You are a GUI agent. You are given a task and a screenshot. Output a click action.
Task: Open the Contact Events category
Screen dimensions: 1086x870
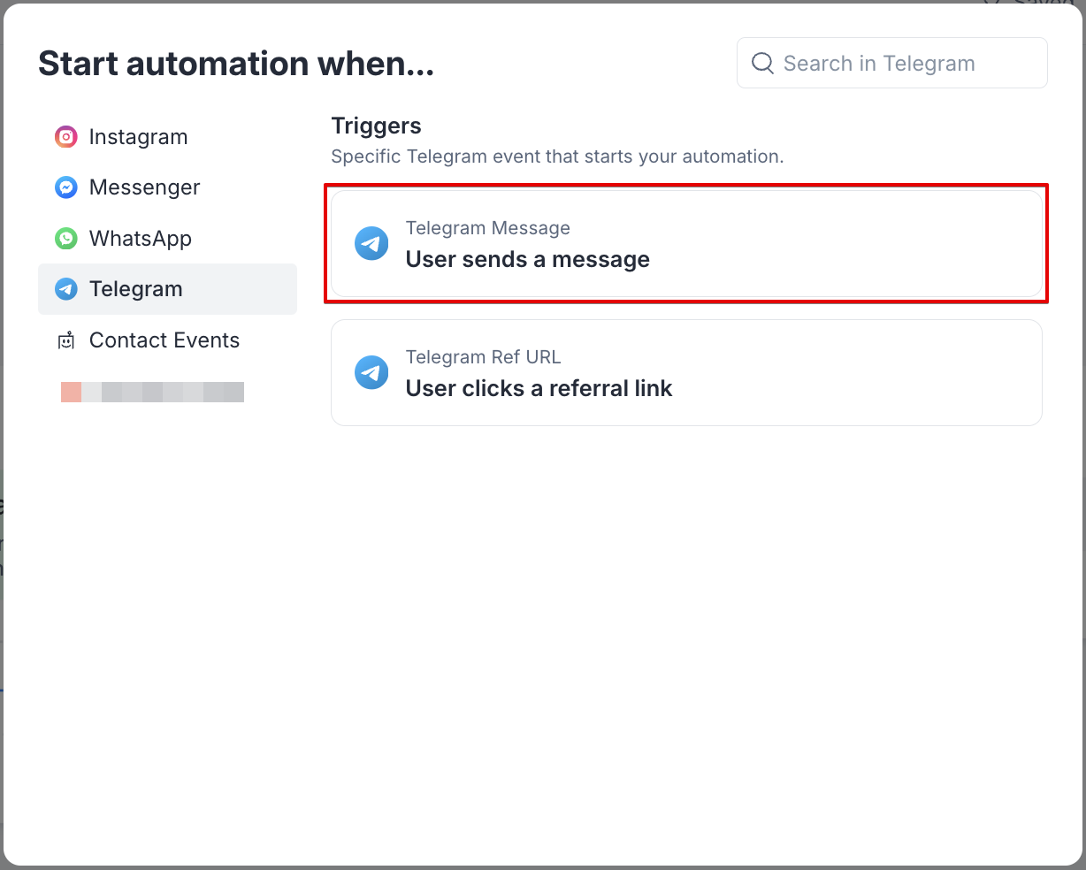tap(164, 340)
